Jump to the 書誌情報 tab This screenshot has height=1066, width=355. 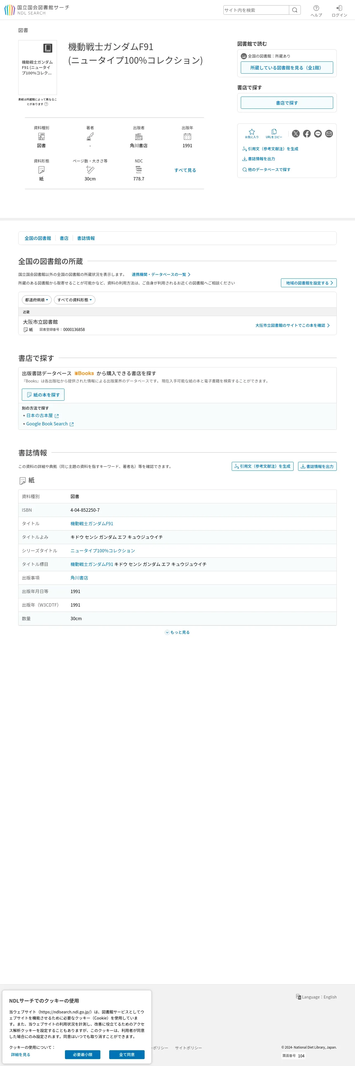(86, 238)
